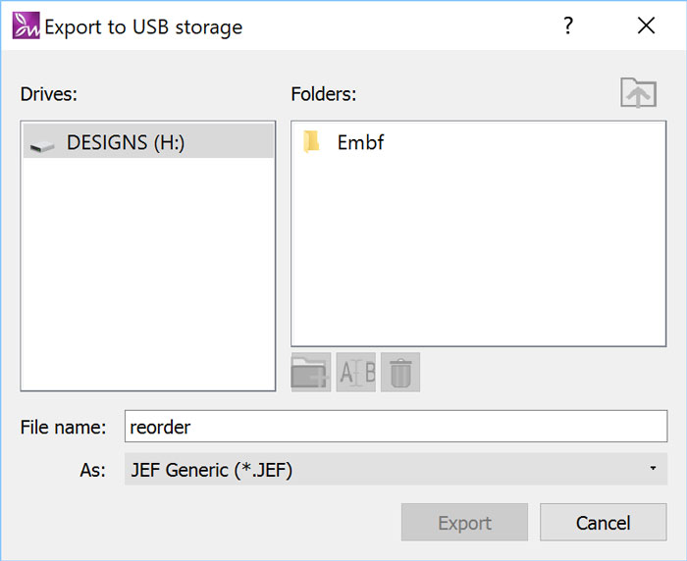
Task: Select the Embf folder name
Action: (x=360, y=142)
